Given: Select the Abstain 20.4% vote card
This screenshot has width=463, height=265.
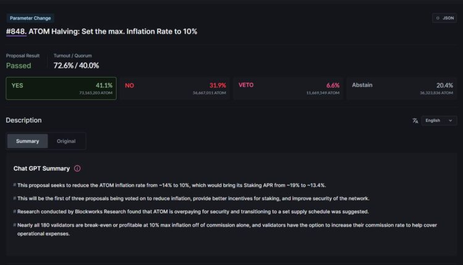Looking at the screenshot, I should (x=402, y=89).
